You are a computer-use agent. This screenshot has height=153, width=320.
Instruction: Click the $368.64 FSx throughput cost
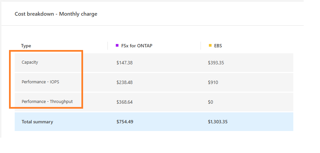[x=124, y=102]
